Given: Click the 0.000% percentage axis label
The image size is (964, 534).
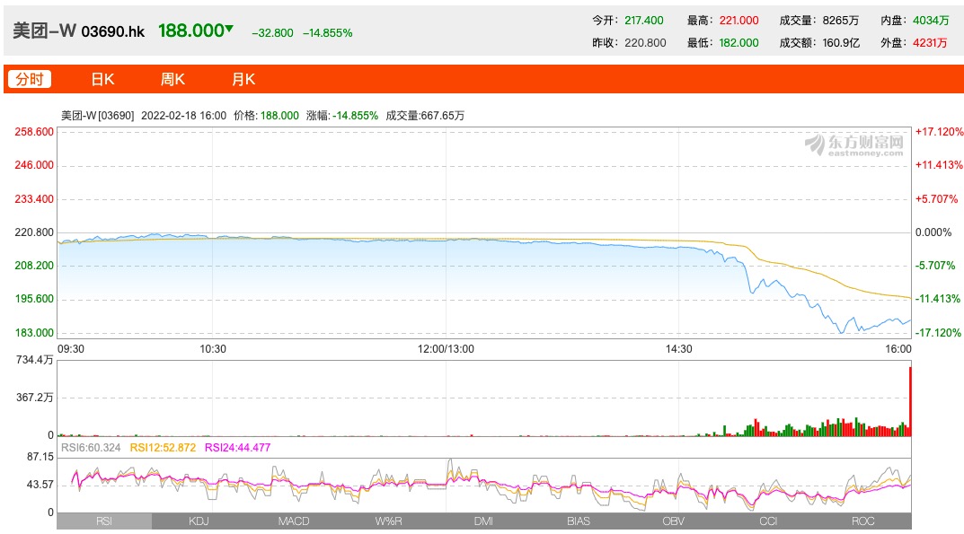Looking at the screenshot, I should (933, 232).
